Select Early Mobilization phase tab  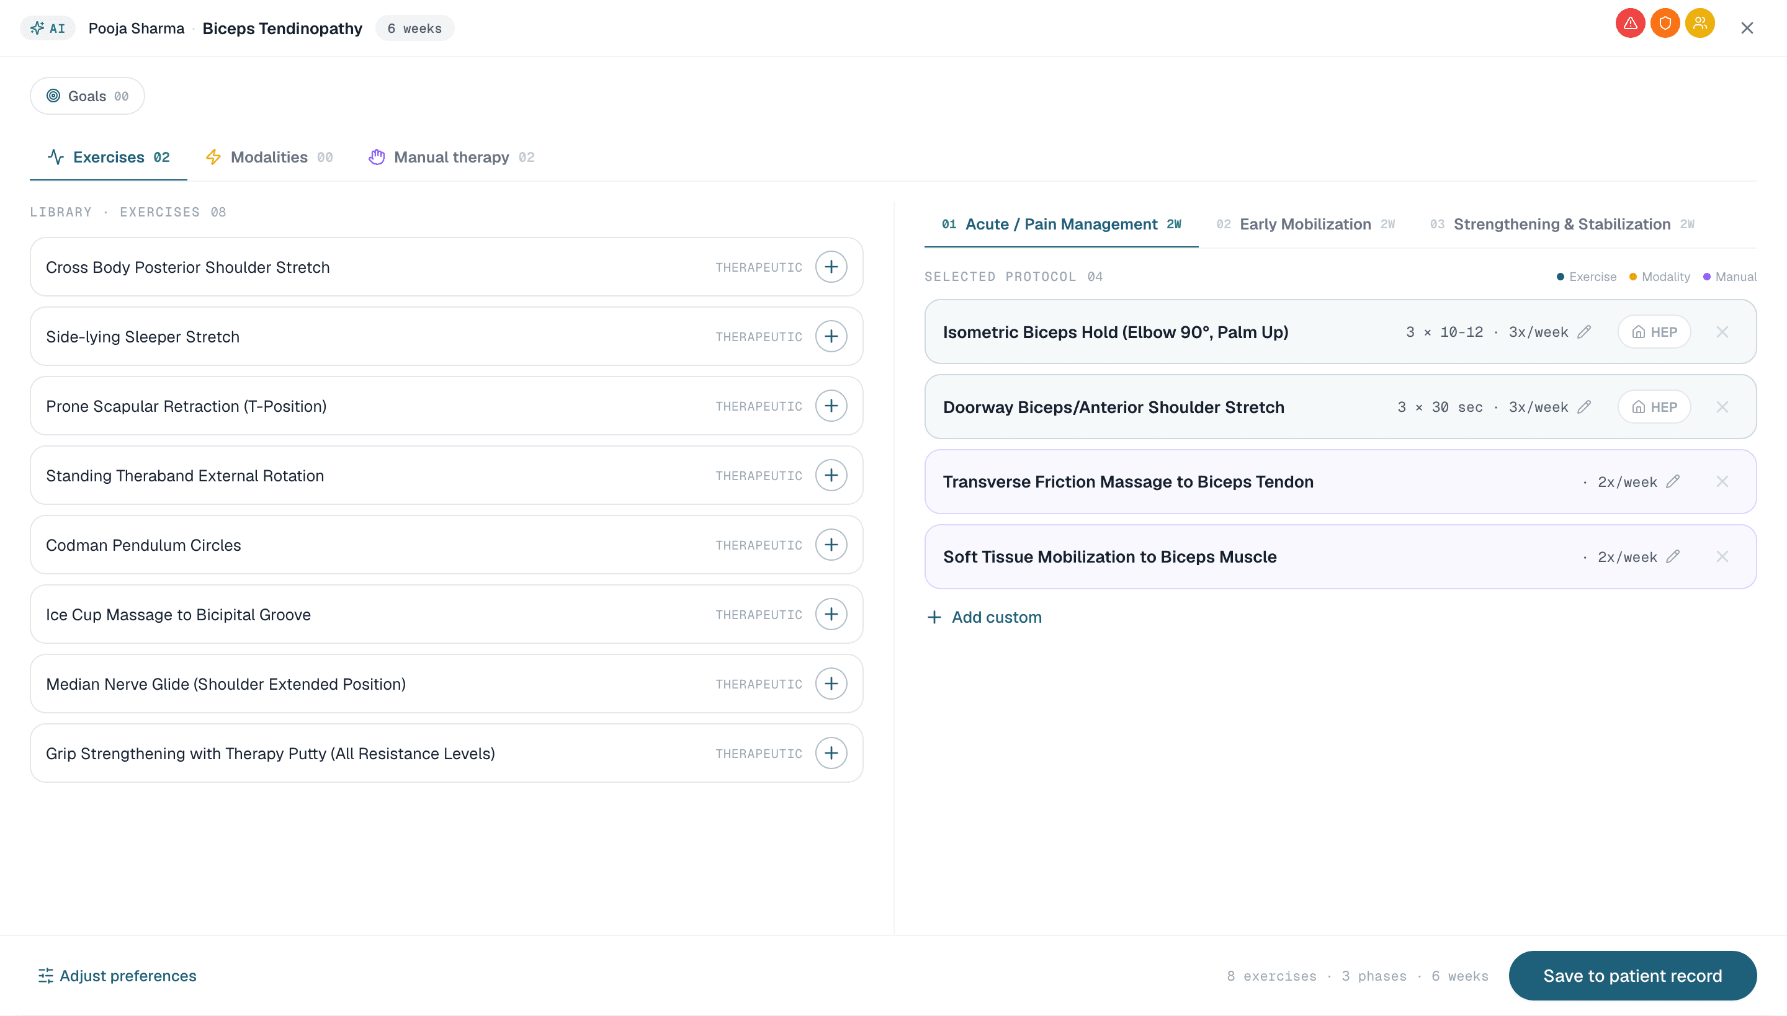click(1306, 224)
